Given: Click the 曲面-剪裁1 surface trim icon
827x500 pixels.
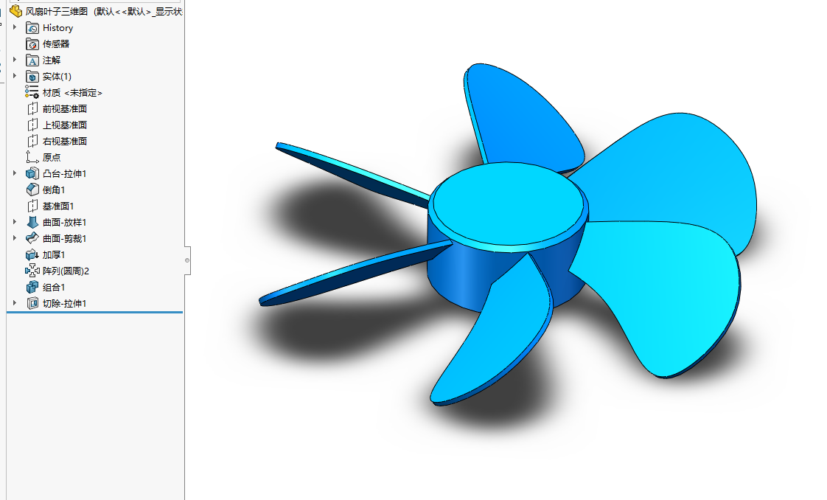Looking at the screenshot, I should (x=32, y=238).
